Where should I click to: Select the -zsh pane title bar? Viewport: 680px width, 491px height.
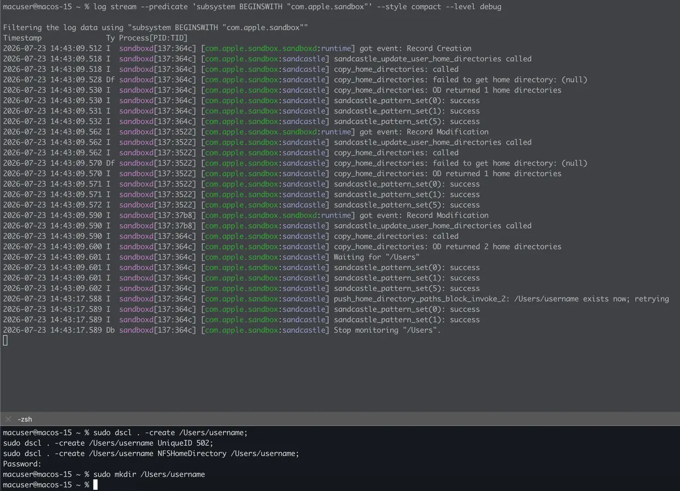point(340,419)
